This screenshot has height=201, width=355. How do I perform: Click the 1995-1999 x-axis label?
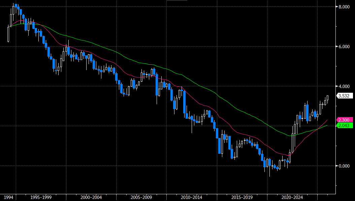click(41, 197)
